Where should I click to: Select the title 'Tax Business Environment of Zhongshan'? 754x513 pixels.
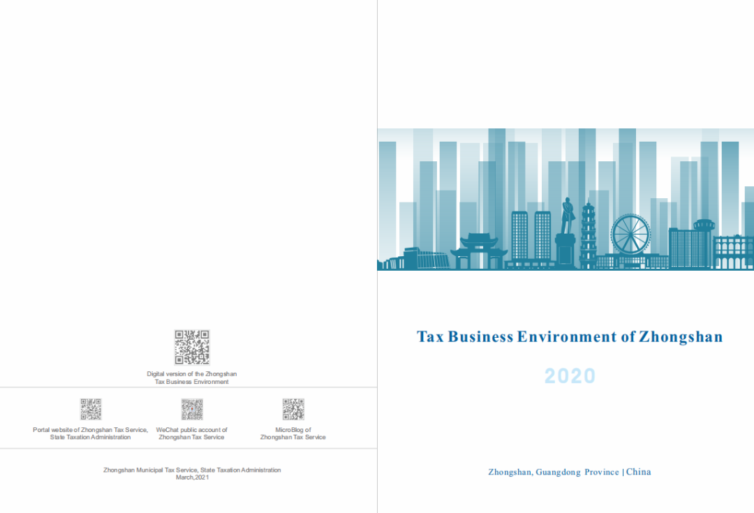click(570, 336)
